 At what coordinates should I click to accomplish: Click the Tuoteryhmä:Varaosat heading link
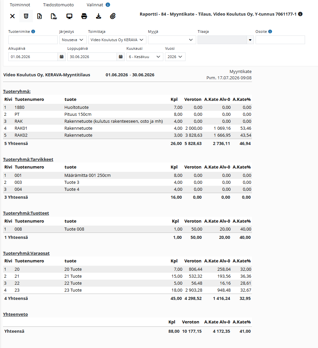[x=26, y=253]
